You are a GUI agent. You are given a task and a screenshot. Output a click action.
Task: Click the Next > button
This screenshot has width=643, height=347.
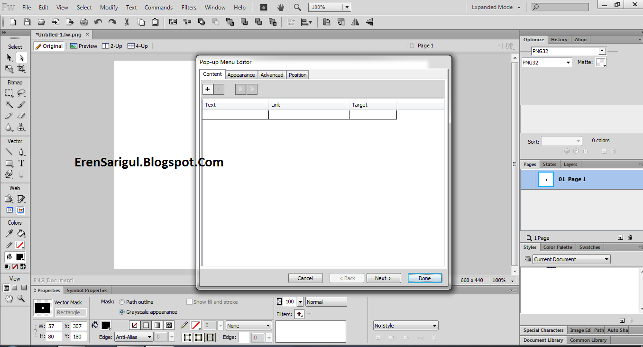click(383, 278)
